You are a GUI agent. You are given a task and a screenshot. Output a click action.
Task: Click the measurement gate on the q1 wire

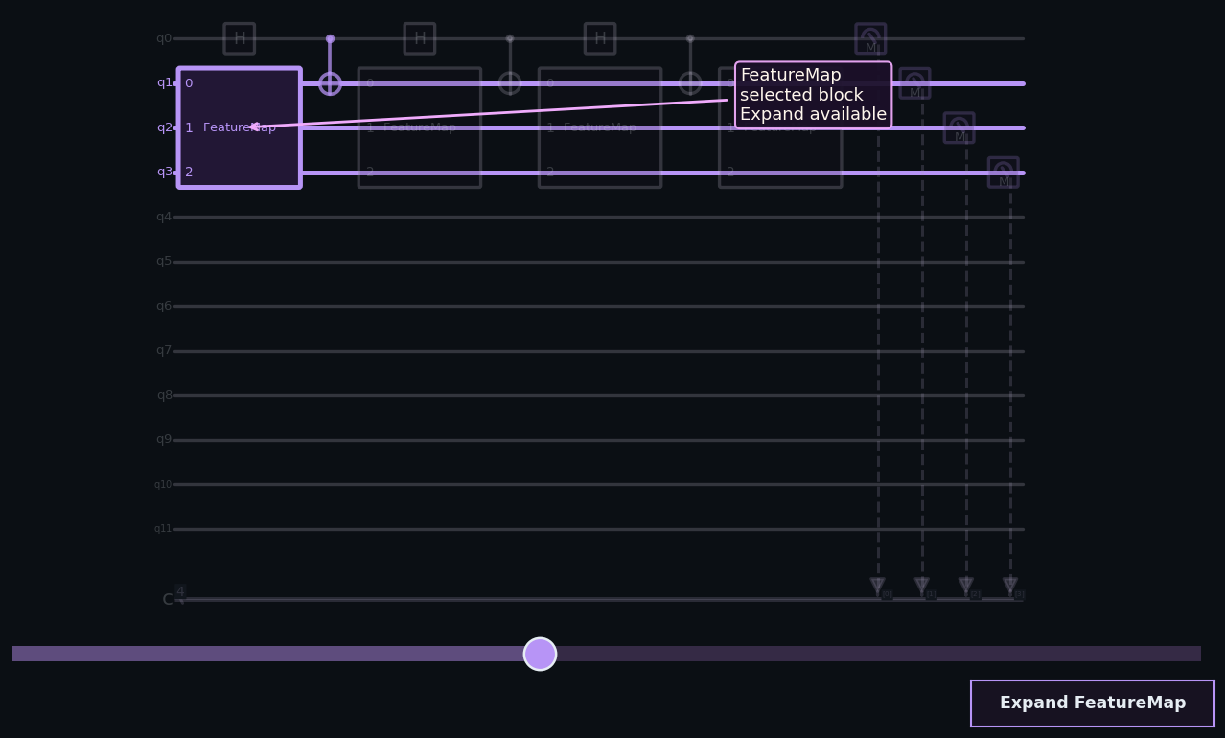pyautogui.click(x=914, y=83)
